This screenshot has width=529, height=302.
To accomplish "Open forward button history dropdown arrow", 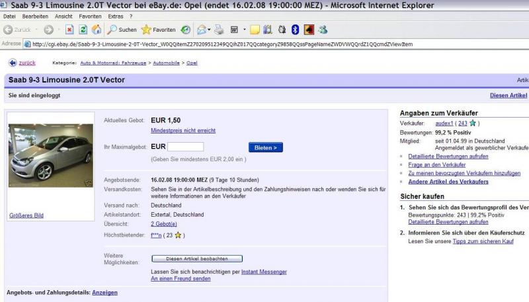I will point(59,30).
